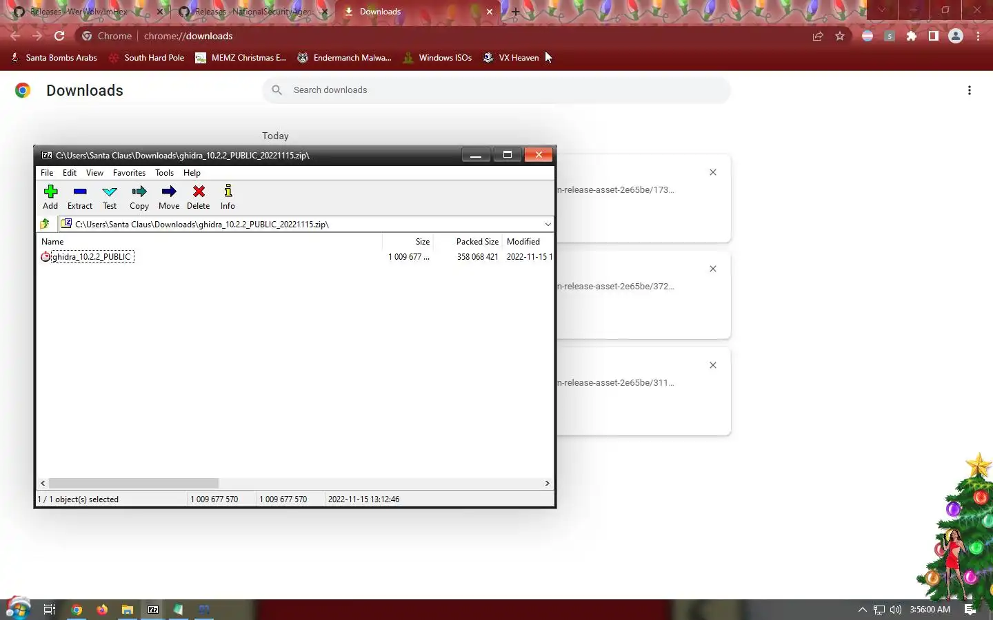Click the Move icon in 7-Zip toolbar
Image resolution: width=993 pixels, height=620 pixels.
(x=169, y=197)
